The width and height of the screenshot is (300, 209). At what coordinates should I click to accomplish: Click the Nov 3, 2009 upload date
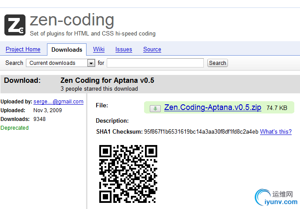47,110
